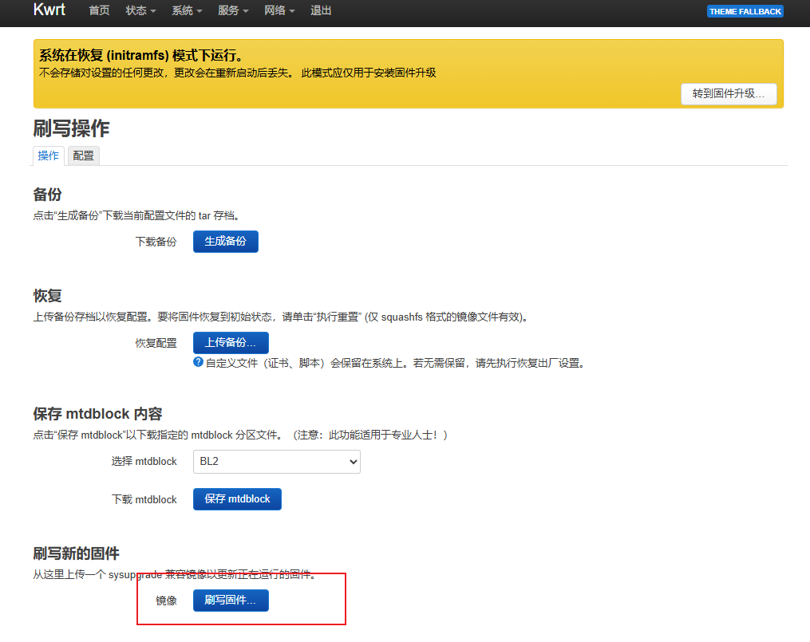Click the 镜像 field label
This screenshot has height=642, width=810.
click(166, 601)
